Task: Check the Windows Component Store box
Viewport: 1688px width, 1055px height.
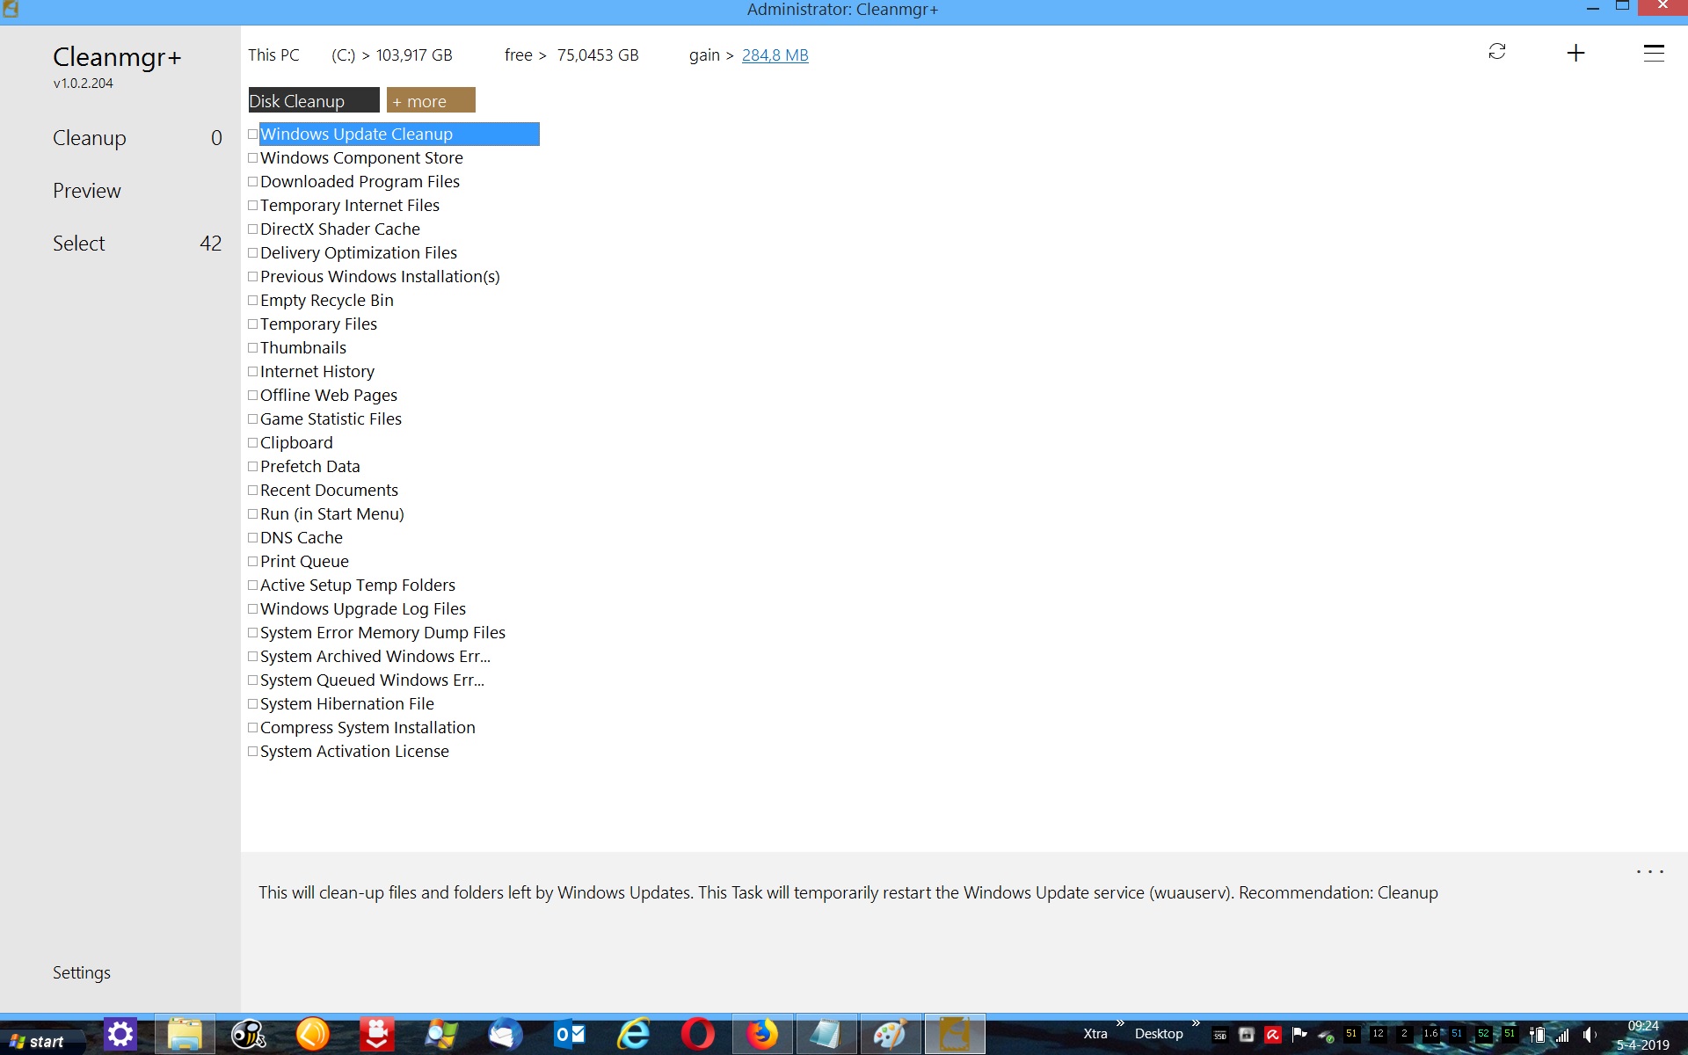Action: [253, 158]
